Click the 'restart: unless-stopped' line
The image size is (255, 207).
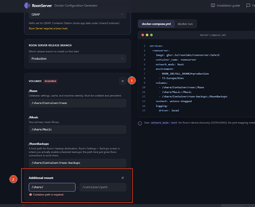point(174,101)
